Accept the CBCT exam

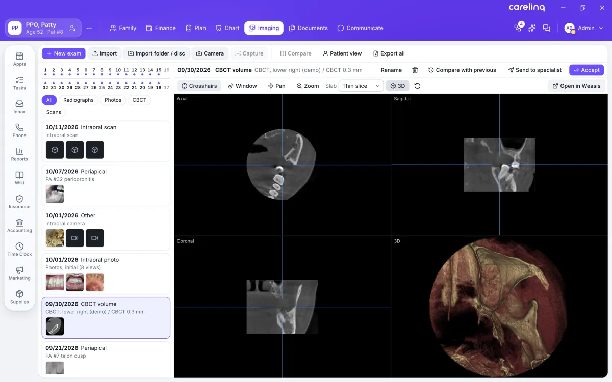point(586,70)
